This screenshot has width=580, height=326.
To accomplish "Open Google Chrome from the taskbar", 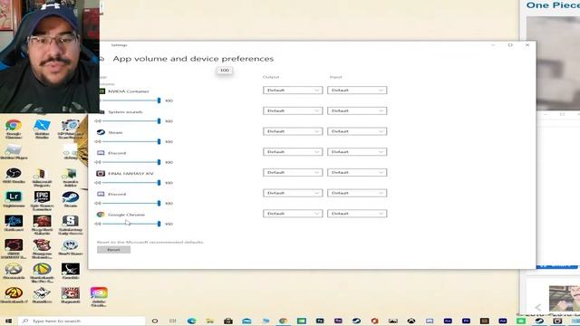I will [283, 321].
